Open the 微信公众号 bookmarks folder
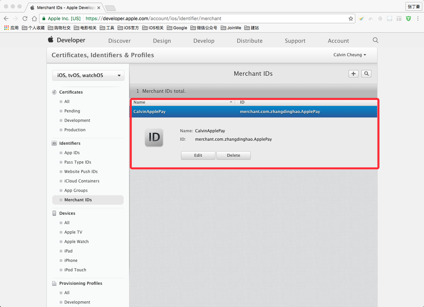Viewport: 424px width, 307px height. pos(204,28)
